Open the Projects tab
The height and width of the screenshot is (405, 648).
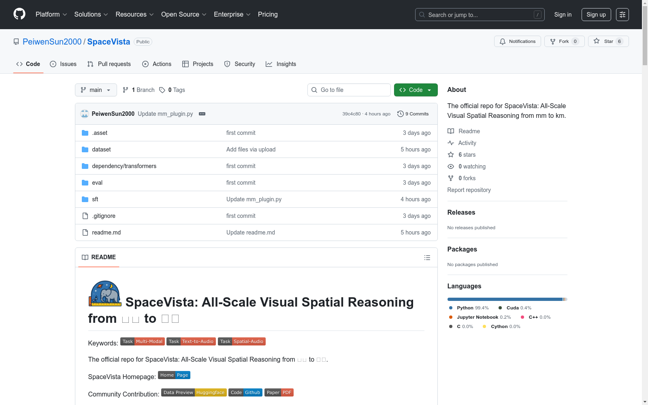pyautogui.click(x=198, y=64)
